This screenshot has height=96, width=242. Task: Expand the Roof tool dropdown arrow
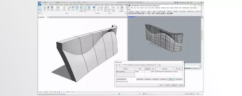[x=69, y=11]
